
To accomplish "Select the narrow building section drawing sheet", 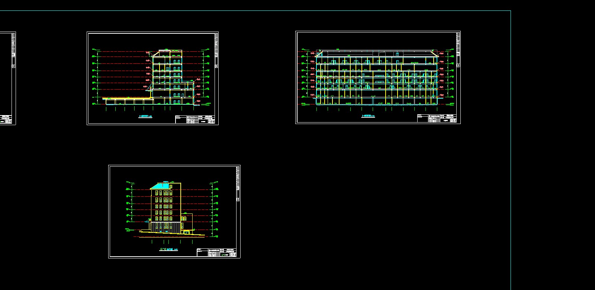I will 152,78.
